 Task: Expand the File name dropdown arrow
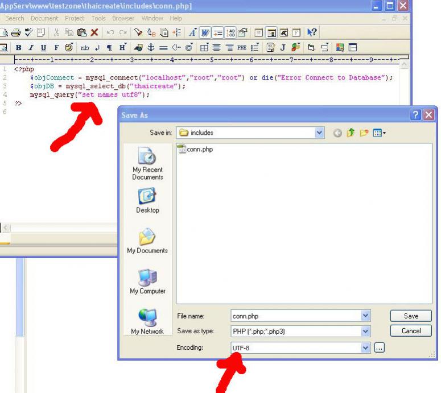[365, 316]
